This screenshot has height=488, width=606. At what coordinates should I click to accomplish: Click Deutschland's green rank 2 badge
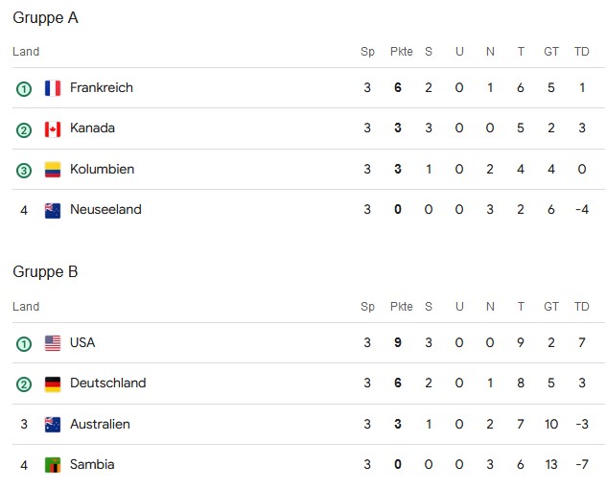(24, 383)
